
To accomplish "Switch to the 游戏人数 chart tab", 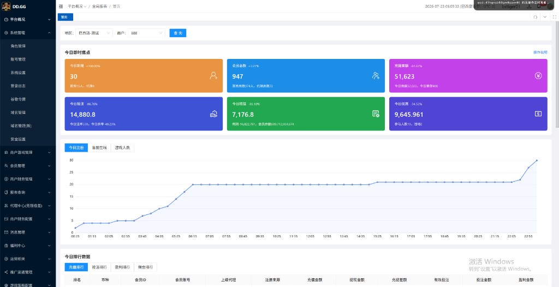I will 122,148.
